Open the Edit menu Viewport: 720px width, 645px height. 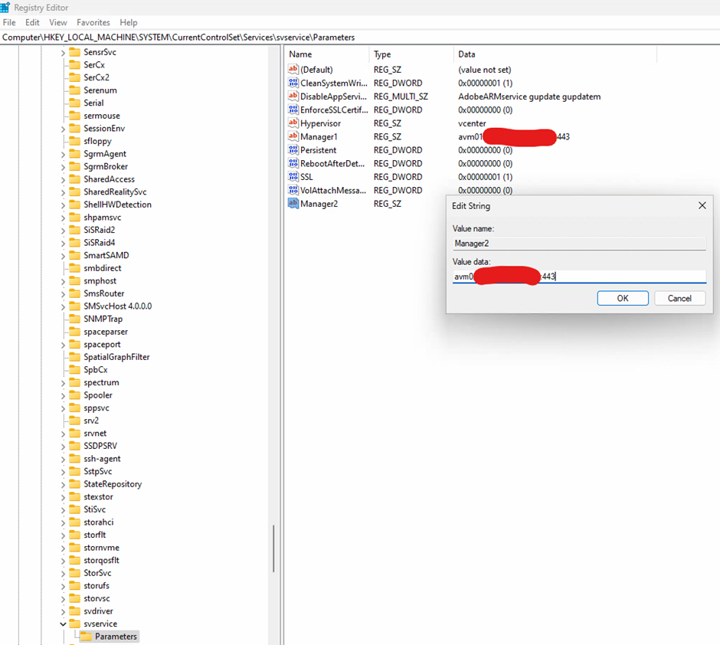pyautogui.click(x=32, y=23)
